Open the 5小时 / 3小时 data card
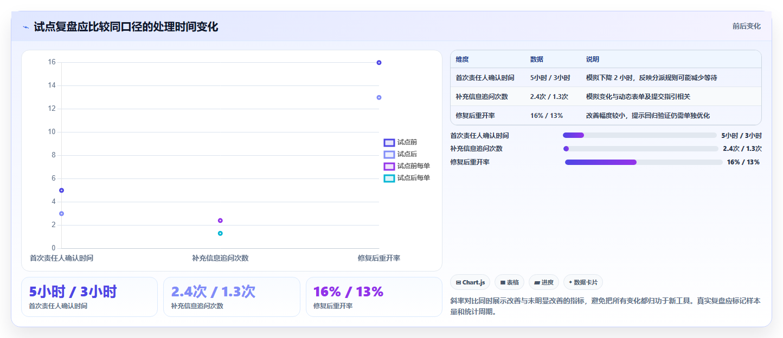This screenshot has height=338, width=783. [89, 297]
